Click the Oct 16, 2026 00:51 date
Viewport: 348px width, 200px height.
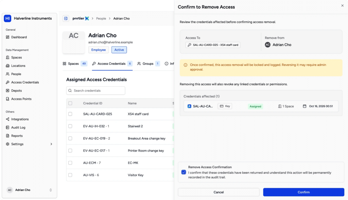[x=321, y=106]
